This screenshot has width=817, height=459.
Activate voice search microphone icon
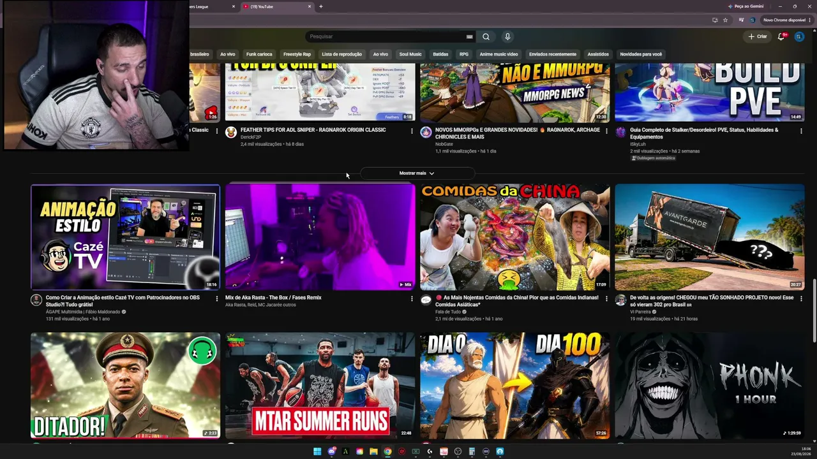tap(507, 36)
